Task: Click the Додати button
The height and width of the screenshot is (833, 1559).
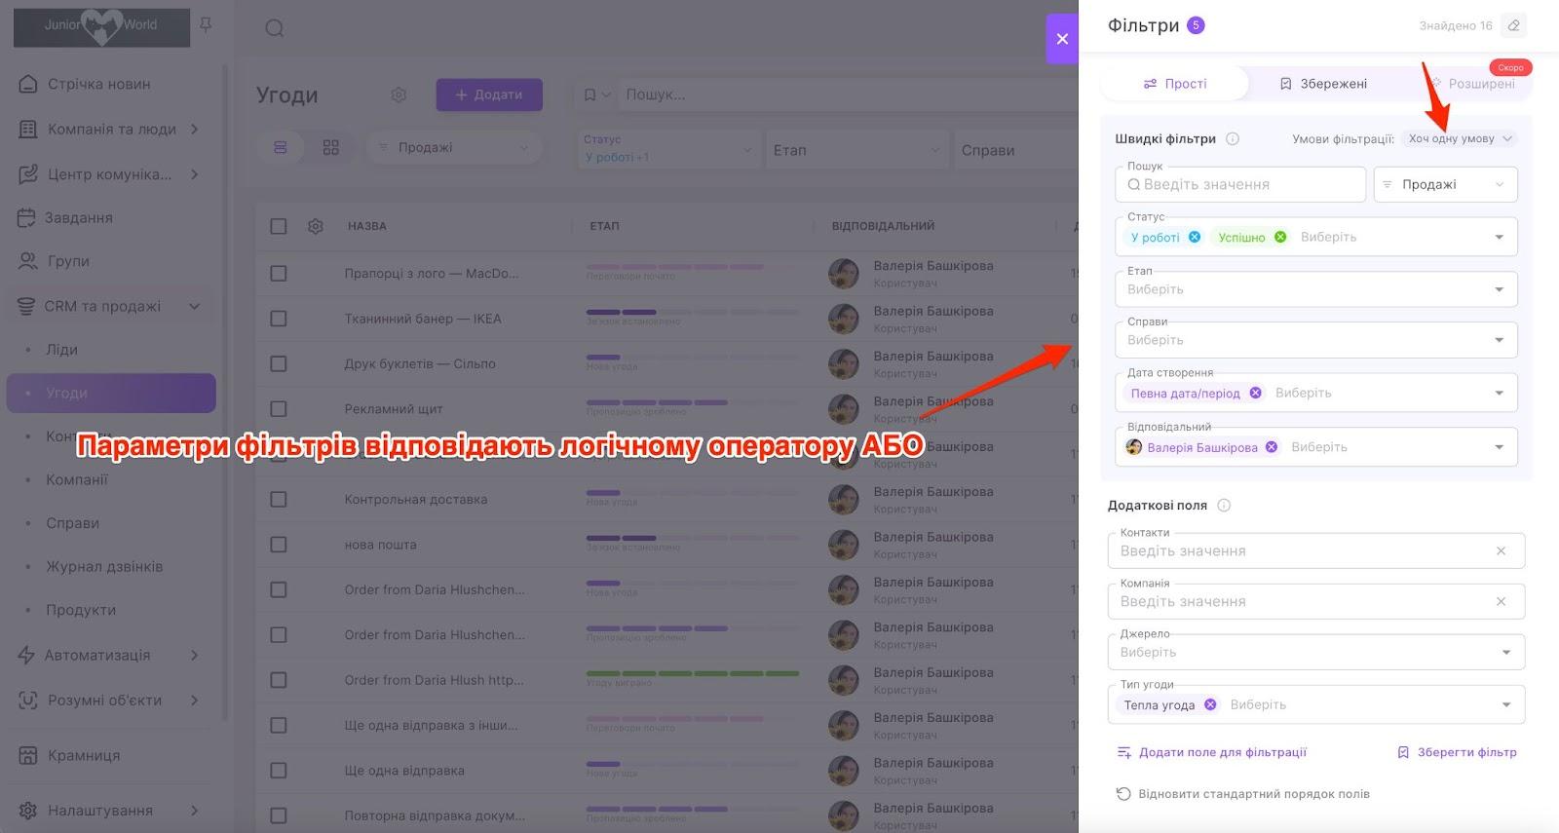Action: pyautogui.click(x=489, y=95)
